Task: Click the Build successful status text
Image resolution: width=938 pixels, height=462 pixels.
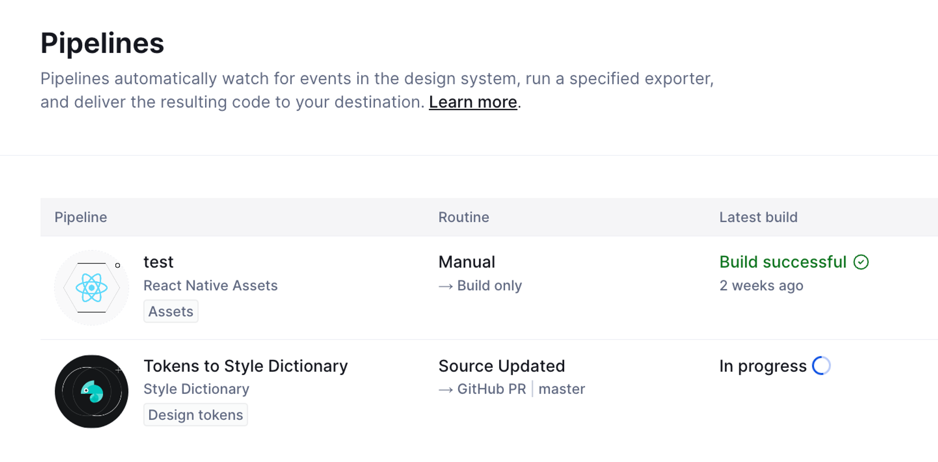Action: (783, 262)
